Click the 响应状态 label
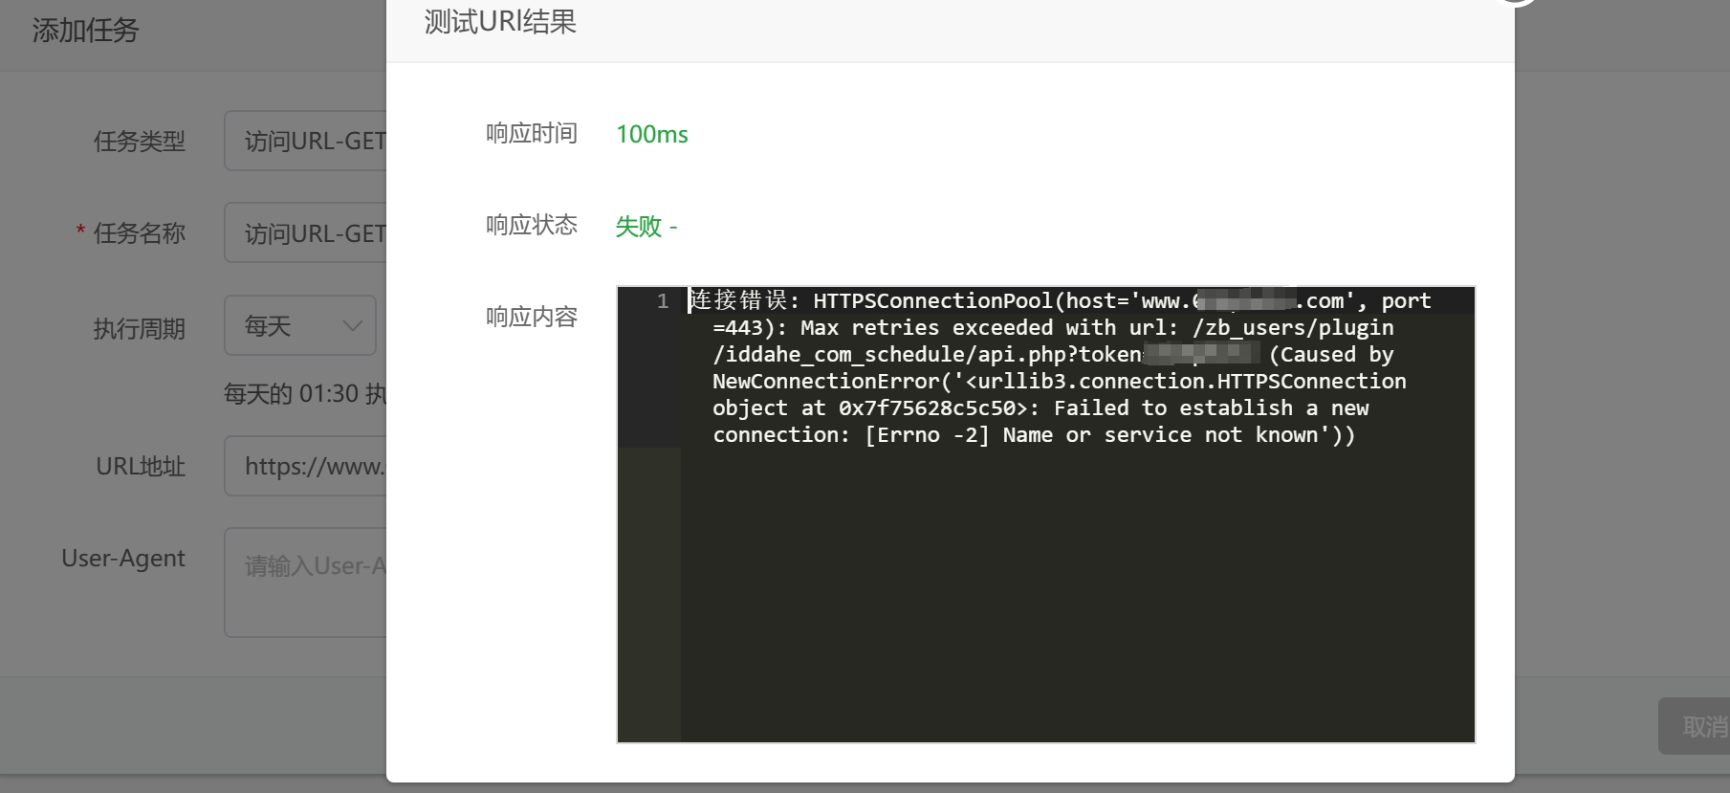 coord(532,225)
